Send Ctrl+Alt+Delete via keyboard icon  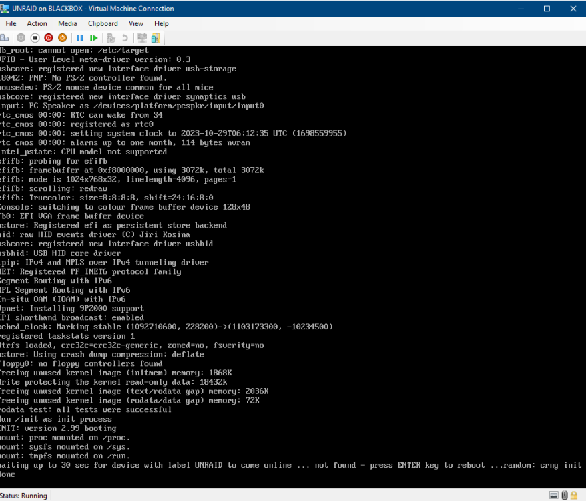pos(5,38)
